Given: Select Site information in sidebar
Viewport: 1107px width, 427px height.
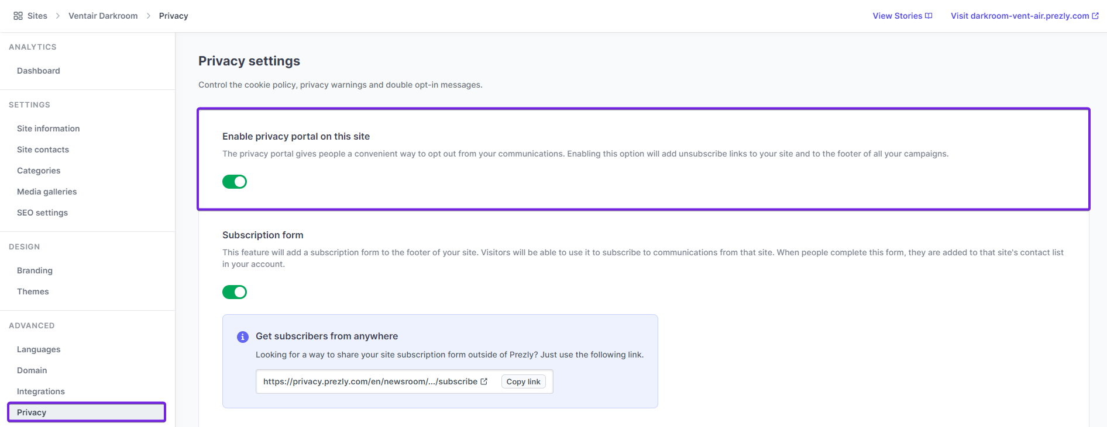Looking at the screenshot, I should tap(49, 129).
